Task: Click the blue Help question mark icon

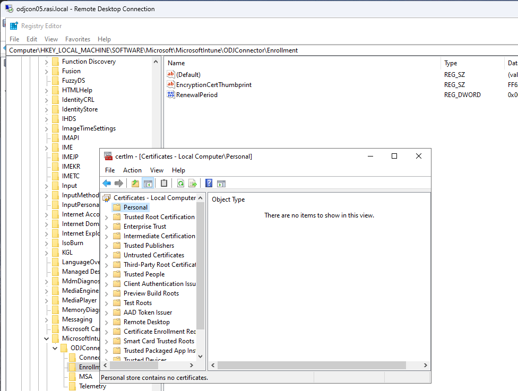Action: (209, 183)
